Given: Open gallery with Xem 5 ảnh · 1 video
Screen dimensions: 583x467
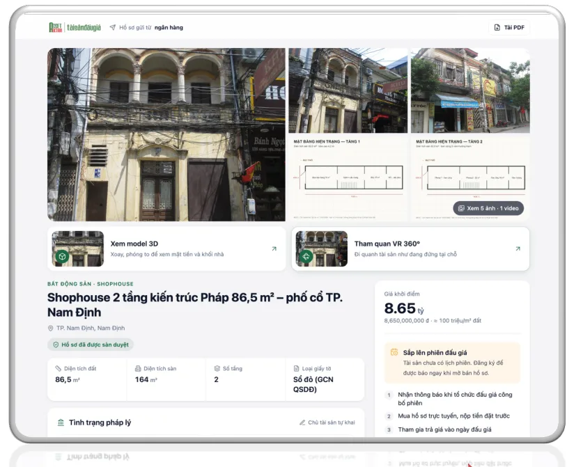Looking at the screenshot, I should click(x=488, y=208).
